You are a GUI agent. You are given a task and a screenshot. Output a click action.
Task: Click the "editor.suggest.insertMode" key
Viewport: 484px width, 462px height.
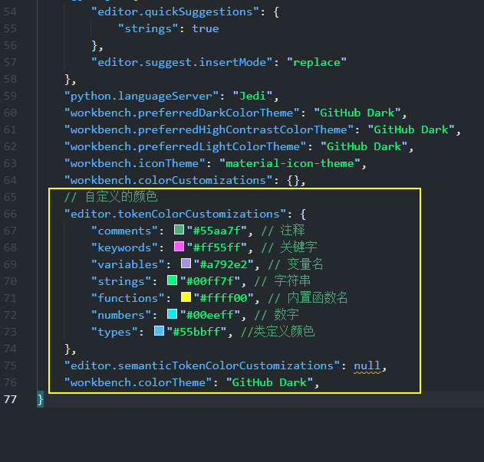click(x=182, y=62)
